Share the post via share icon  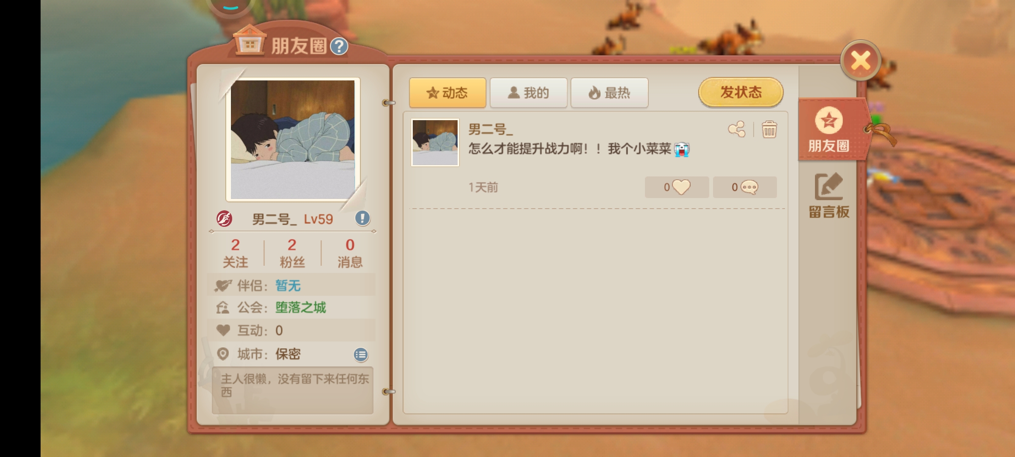tap(737, 129)
